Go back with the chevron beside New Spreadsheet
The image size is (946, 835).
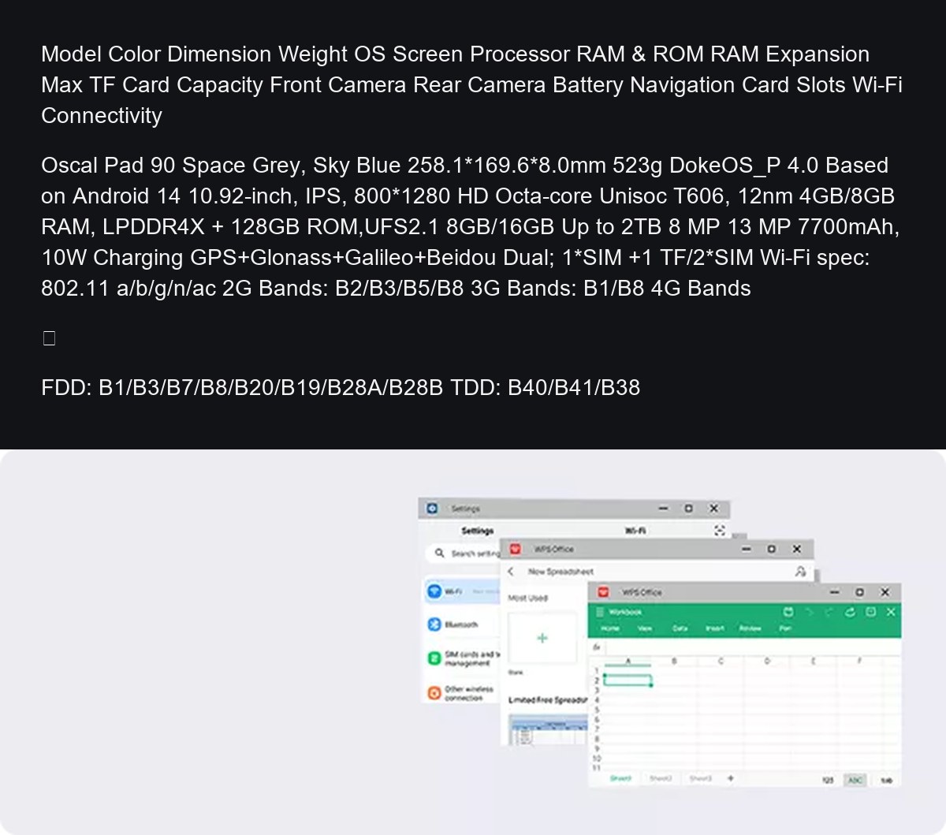click(x=512, y=571)
